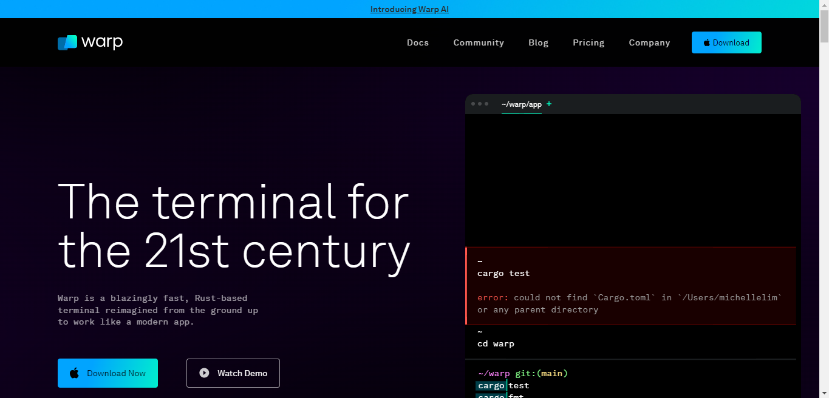
Task: Click the play icon in Watch Demo
Action: 205,373
